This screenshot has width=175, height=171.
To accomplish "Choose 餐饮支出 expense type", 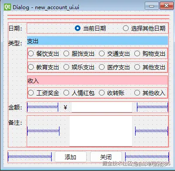I will coord(43,54).
